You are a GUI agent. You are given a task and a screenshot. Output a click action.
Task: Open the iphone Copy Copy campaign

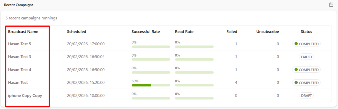25,96
